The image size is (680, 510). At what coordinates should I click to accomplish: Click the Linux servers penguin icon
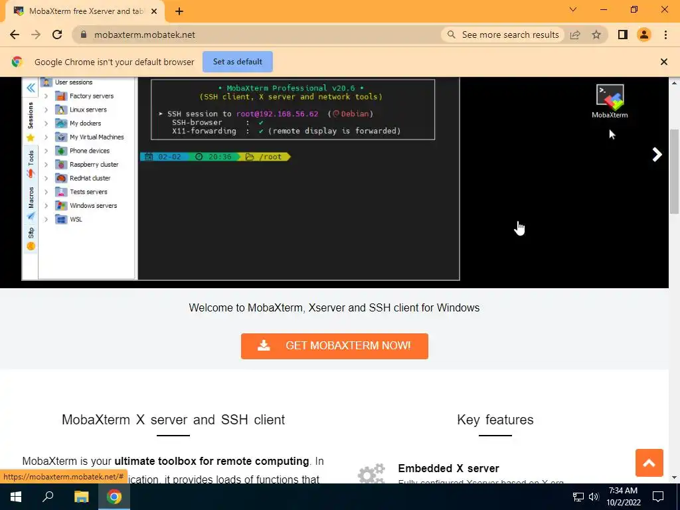[61, 110]
